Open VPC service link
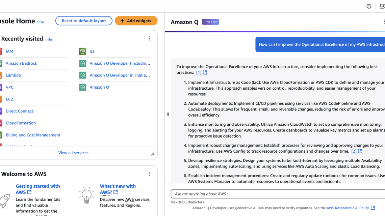The image size is (385, 216). tap(9, 87)
